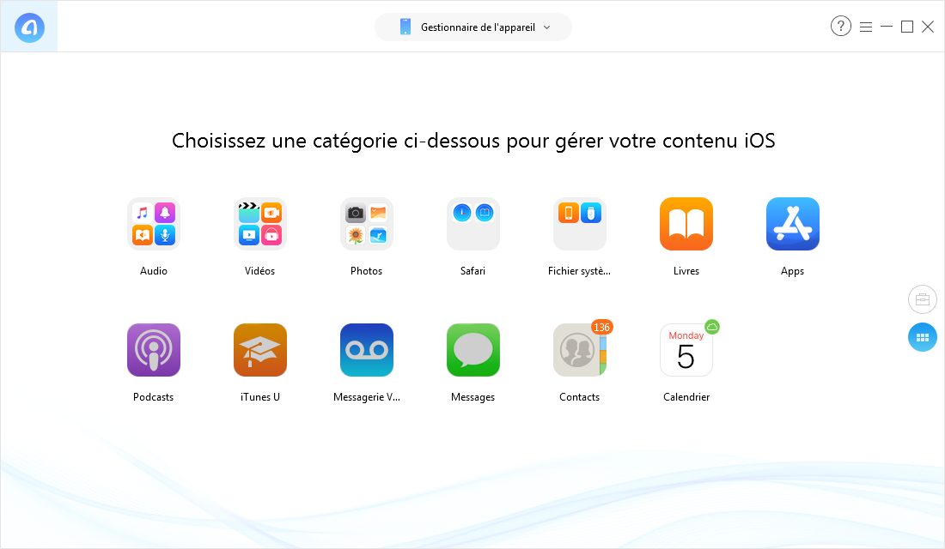Open the Fichier système category
Viewport: 945px width, 549px height.
tap(579, 224)
